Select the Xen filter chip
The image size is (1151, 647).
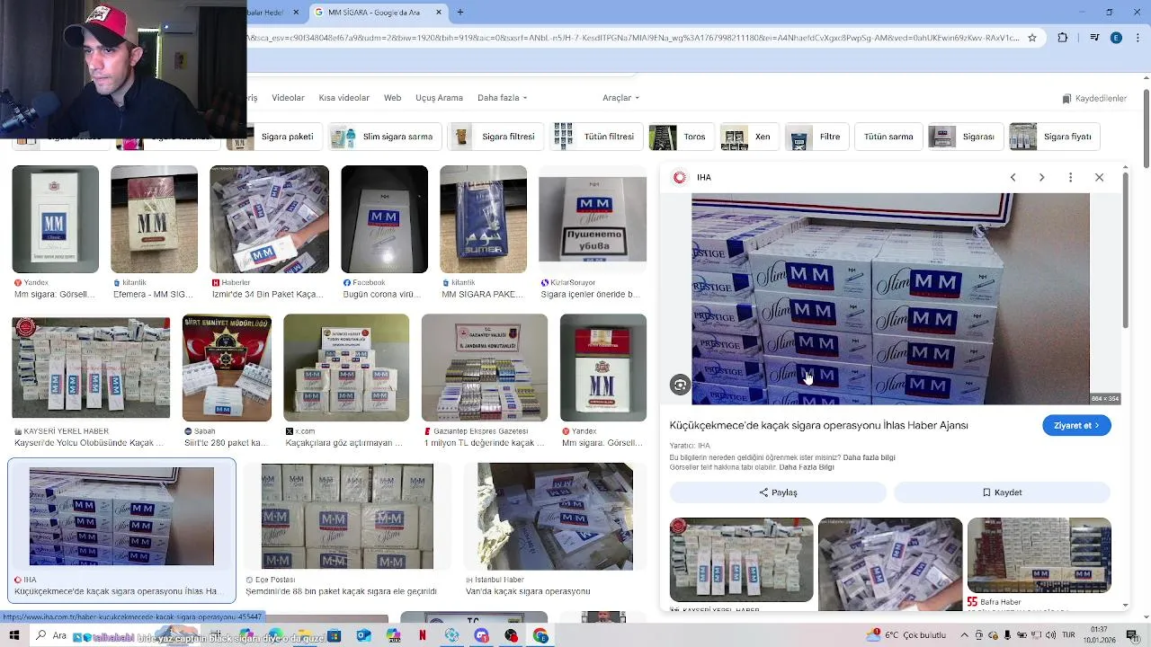pos(749,137)
